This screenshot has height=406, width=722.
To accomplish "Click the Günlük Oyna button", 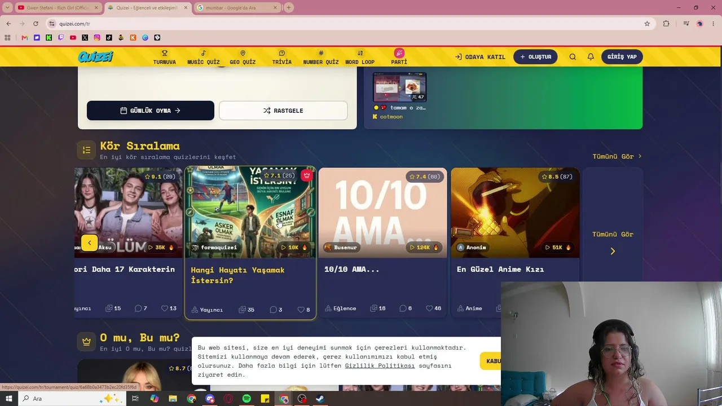I will [151, 111].
